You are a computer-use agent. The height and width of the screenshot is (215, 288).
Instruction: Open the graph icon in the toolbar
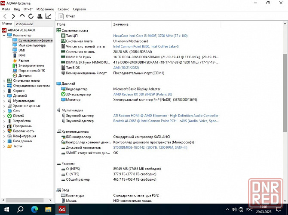click(48, 16)
